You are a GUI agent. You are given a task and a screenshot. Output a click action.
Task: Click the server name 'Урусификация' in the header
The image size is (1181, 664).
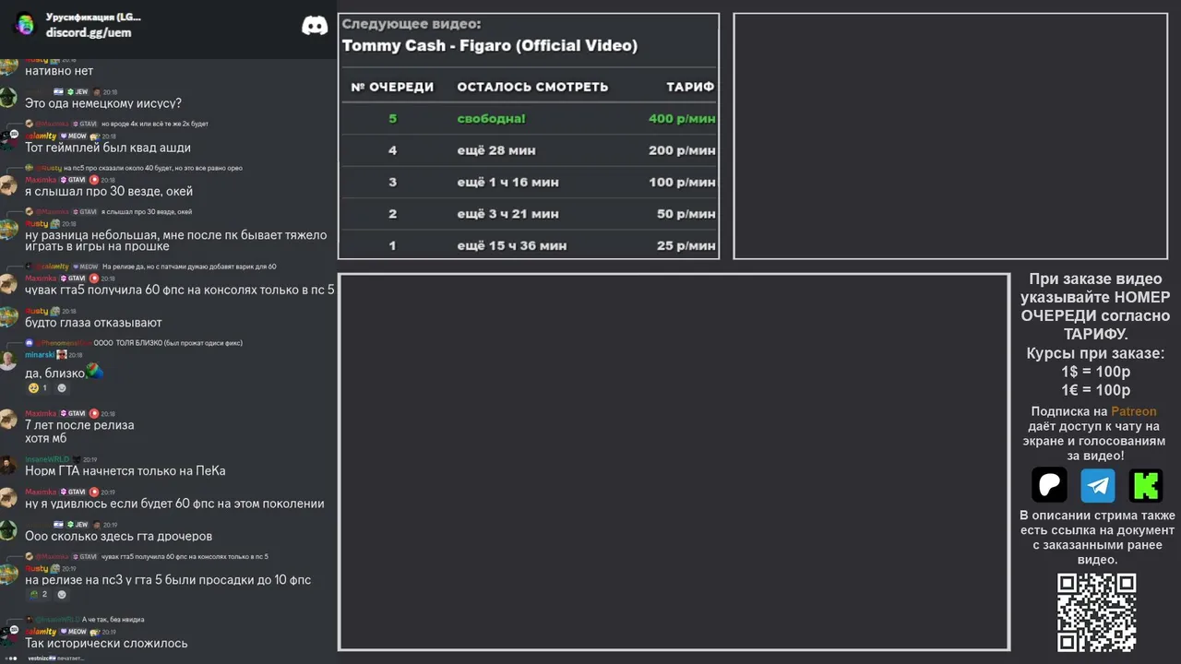click(x=93, y=18)
